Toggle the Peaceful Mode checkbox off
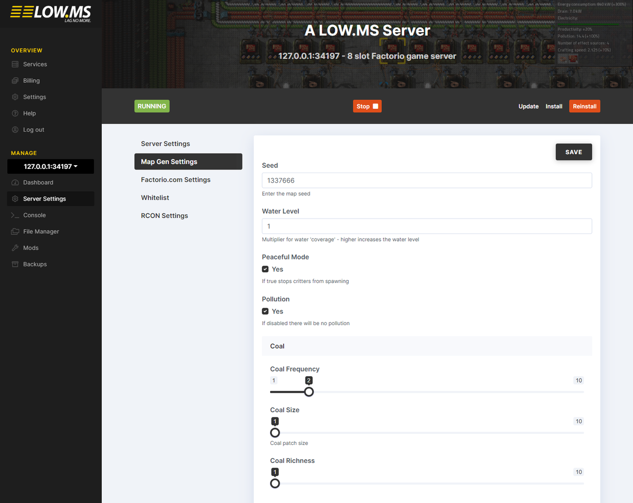Viewport: 633px width, 503px height. tap(265, 269)
